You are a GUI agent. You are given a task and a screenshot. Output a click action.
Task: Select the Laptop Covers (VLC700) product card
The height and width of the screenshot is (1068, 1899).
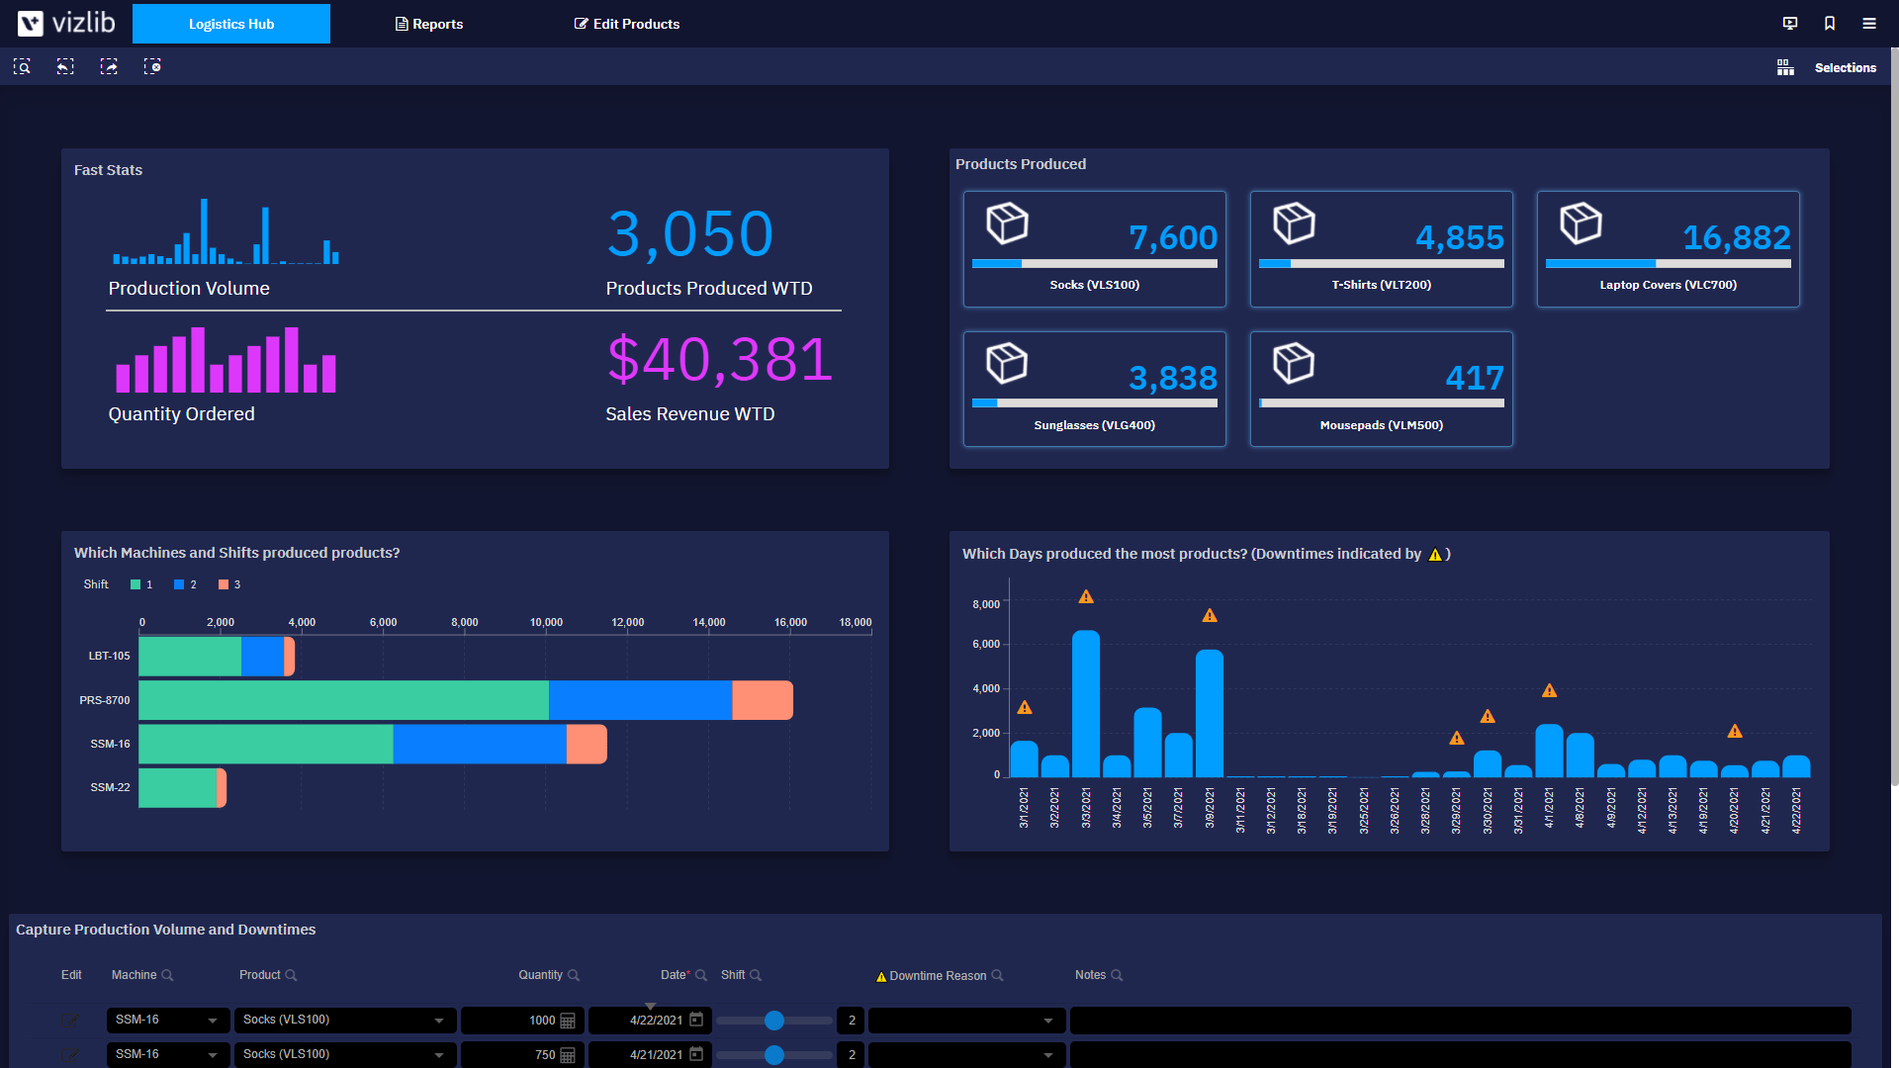pos(1669,249)
